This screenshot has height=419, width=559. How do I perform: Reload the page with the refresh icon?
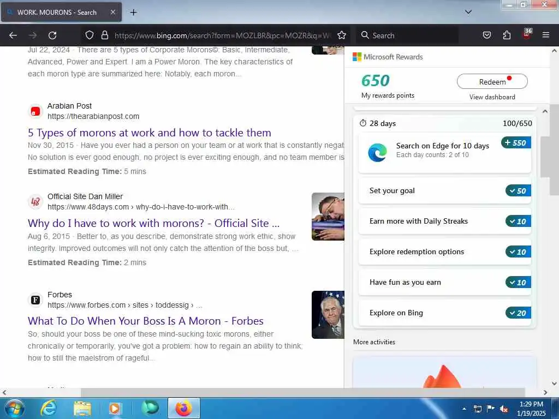click(x=52, y=35)
